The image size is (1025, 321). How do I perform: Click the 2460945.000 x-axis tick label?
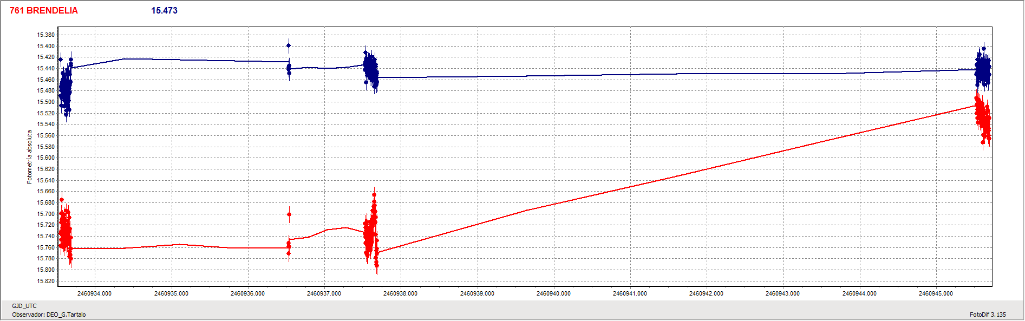tap(935, 293)
